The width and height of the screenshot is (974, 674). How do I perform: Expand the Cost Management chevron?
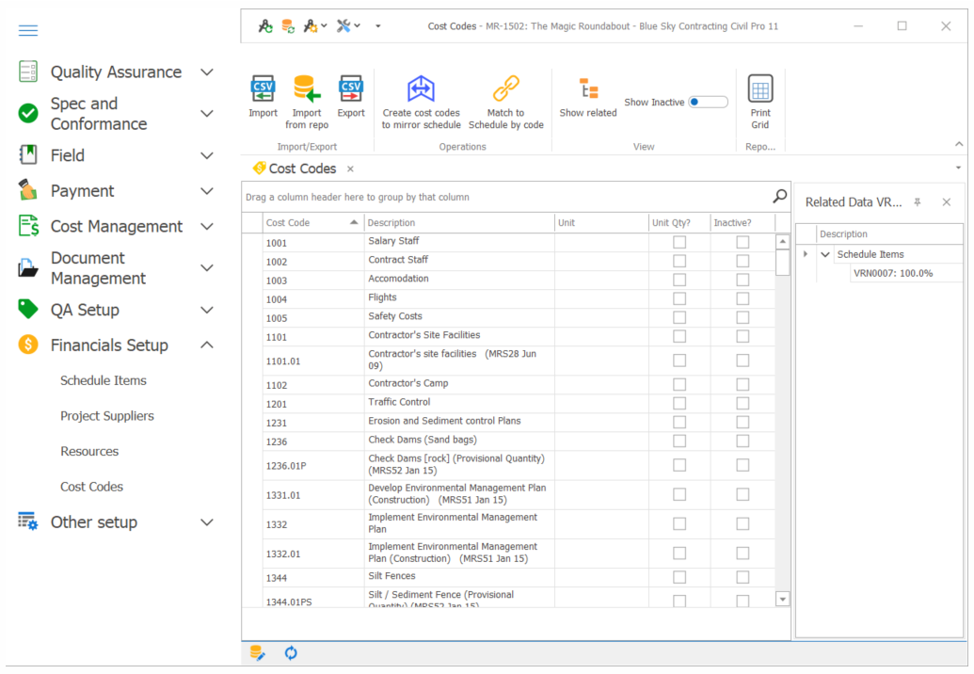click(207, 226)
